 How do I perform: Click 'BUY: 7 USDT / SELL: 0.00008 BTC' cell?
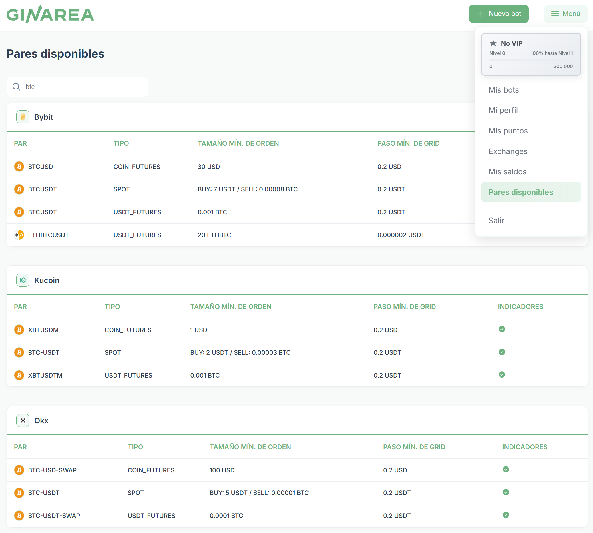(248, 189)
